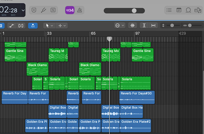Select the Solari region starting the Solaris track
Image resolution: width=204 pixels, height=134 pixels.
(x=37, y=83)
